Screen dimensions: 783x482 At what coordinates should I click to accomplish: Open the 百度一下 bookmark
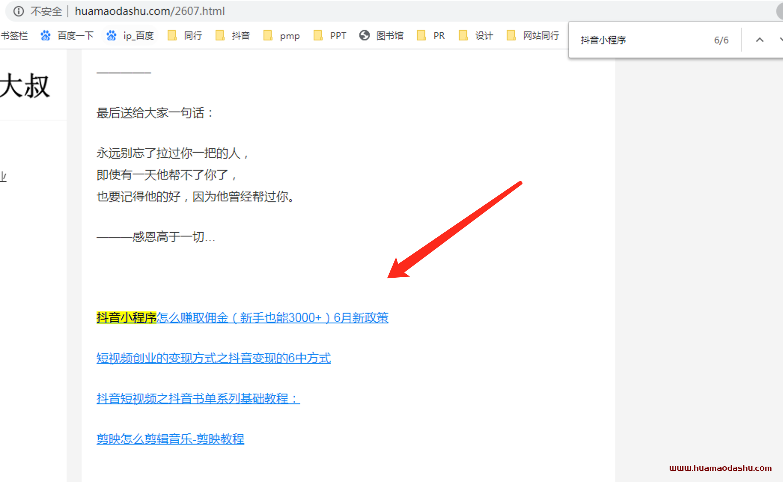(x=67, y=36)
